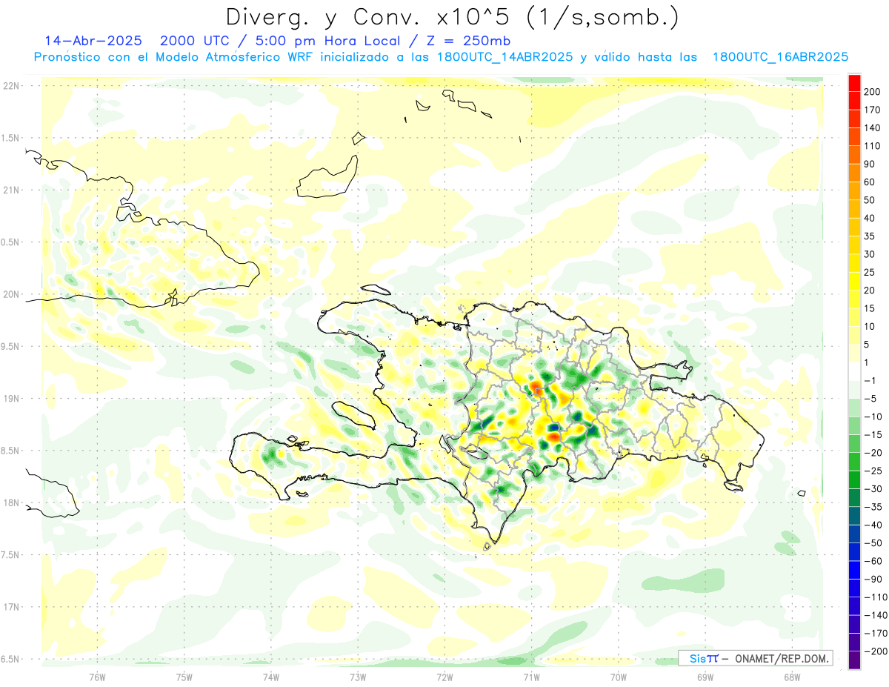Click the "18N" latitude label

pos(10,503)
